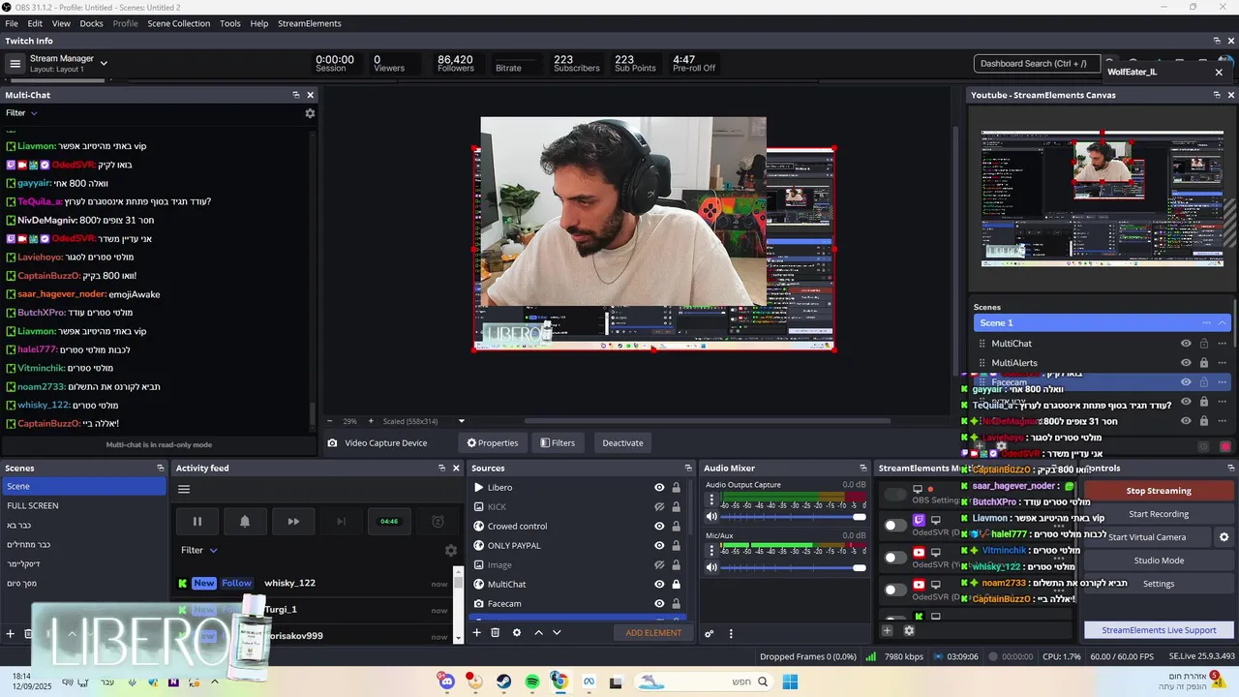Screen dimensions: 1239x697
Task: Move source down with arrow icon
Action: click(557, 632)
